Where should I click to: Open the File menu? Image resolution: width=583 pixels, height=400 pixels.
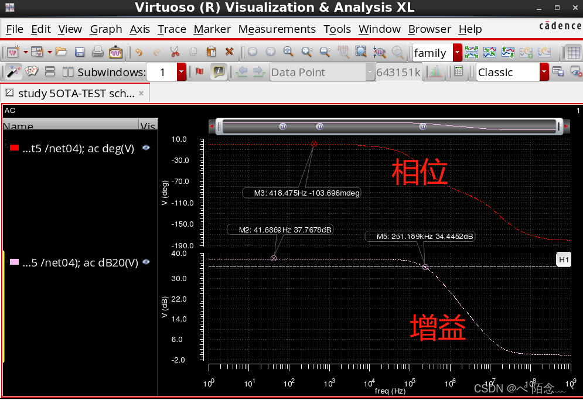coord(15,29)
